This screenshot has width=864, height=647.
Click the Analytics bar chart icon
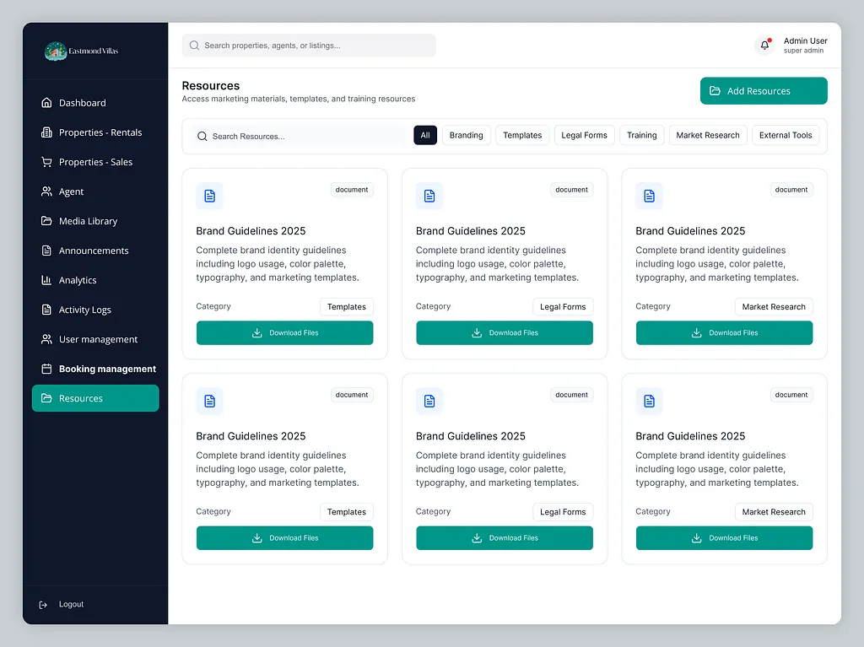[x=46, y=280]
